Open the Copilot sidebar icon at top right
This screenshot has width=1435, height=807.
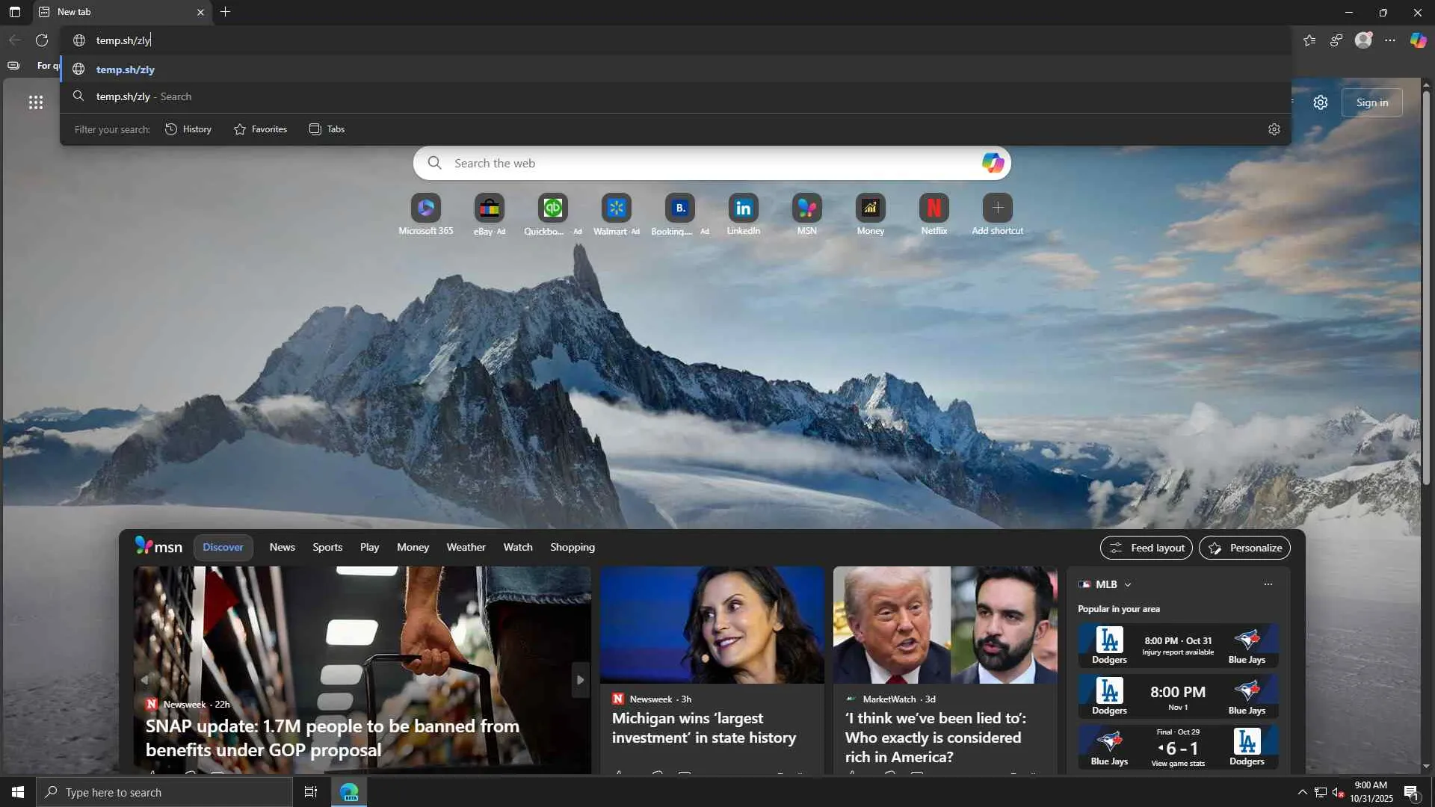[1418, 40]
